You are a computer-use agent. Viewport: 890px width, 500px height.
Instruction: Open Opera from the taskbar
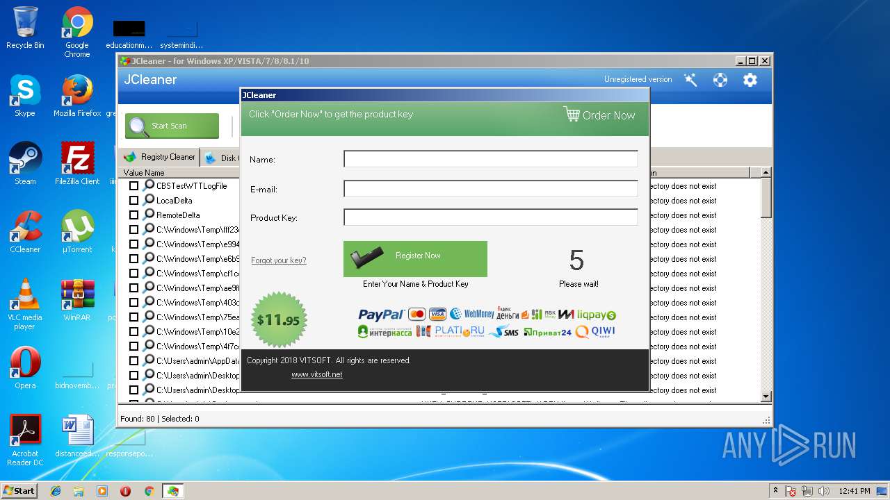(125, 491)
